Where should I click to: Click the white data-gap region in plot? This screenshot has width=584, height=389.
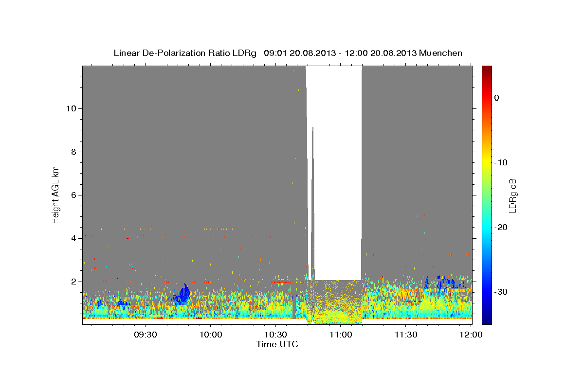pos(337,173)
